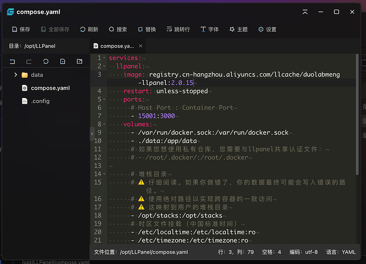Refresh the directory tree icon
This screenshot has height=264, width=366.
click(46, 61)
